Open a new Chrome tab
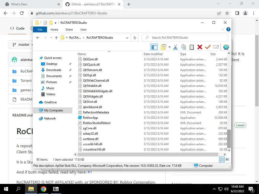 tap(129, 5)
